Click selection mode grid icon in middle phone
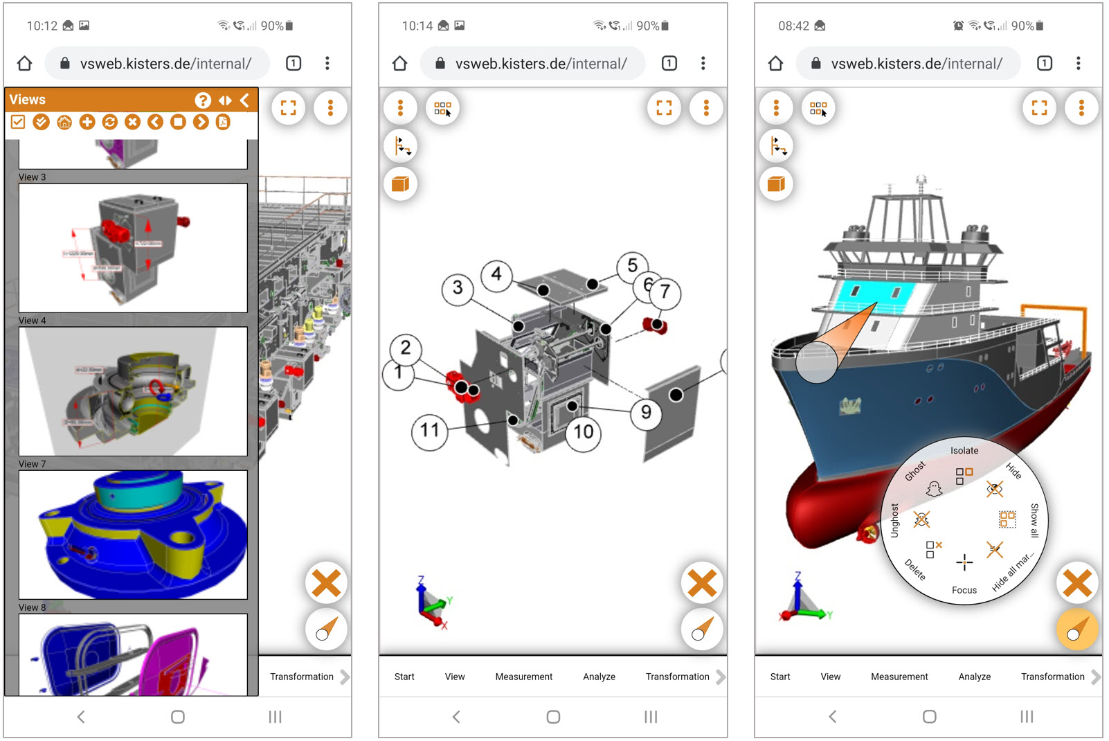The width and height of the screenshot is (1109, 741). (442, 108)
